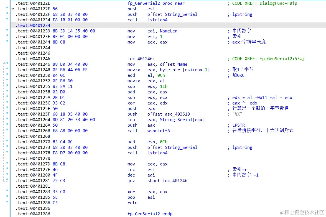
Task: Select 'add esp, 0Ch' instruction
Action: (x=147, y=142)
